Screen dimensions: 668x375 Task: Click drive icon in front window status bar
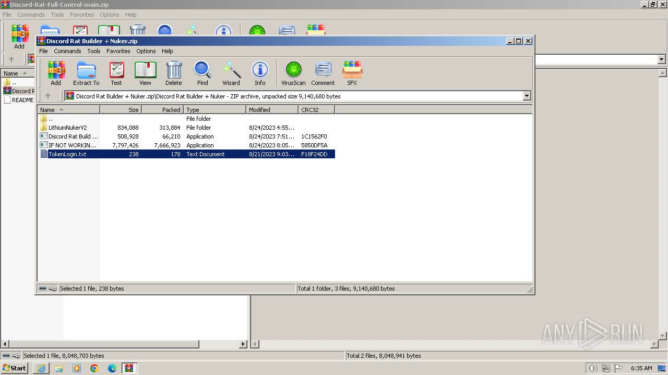43,289
